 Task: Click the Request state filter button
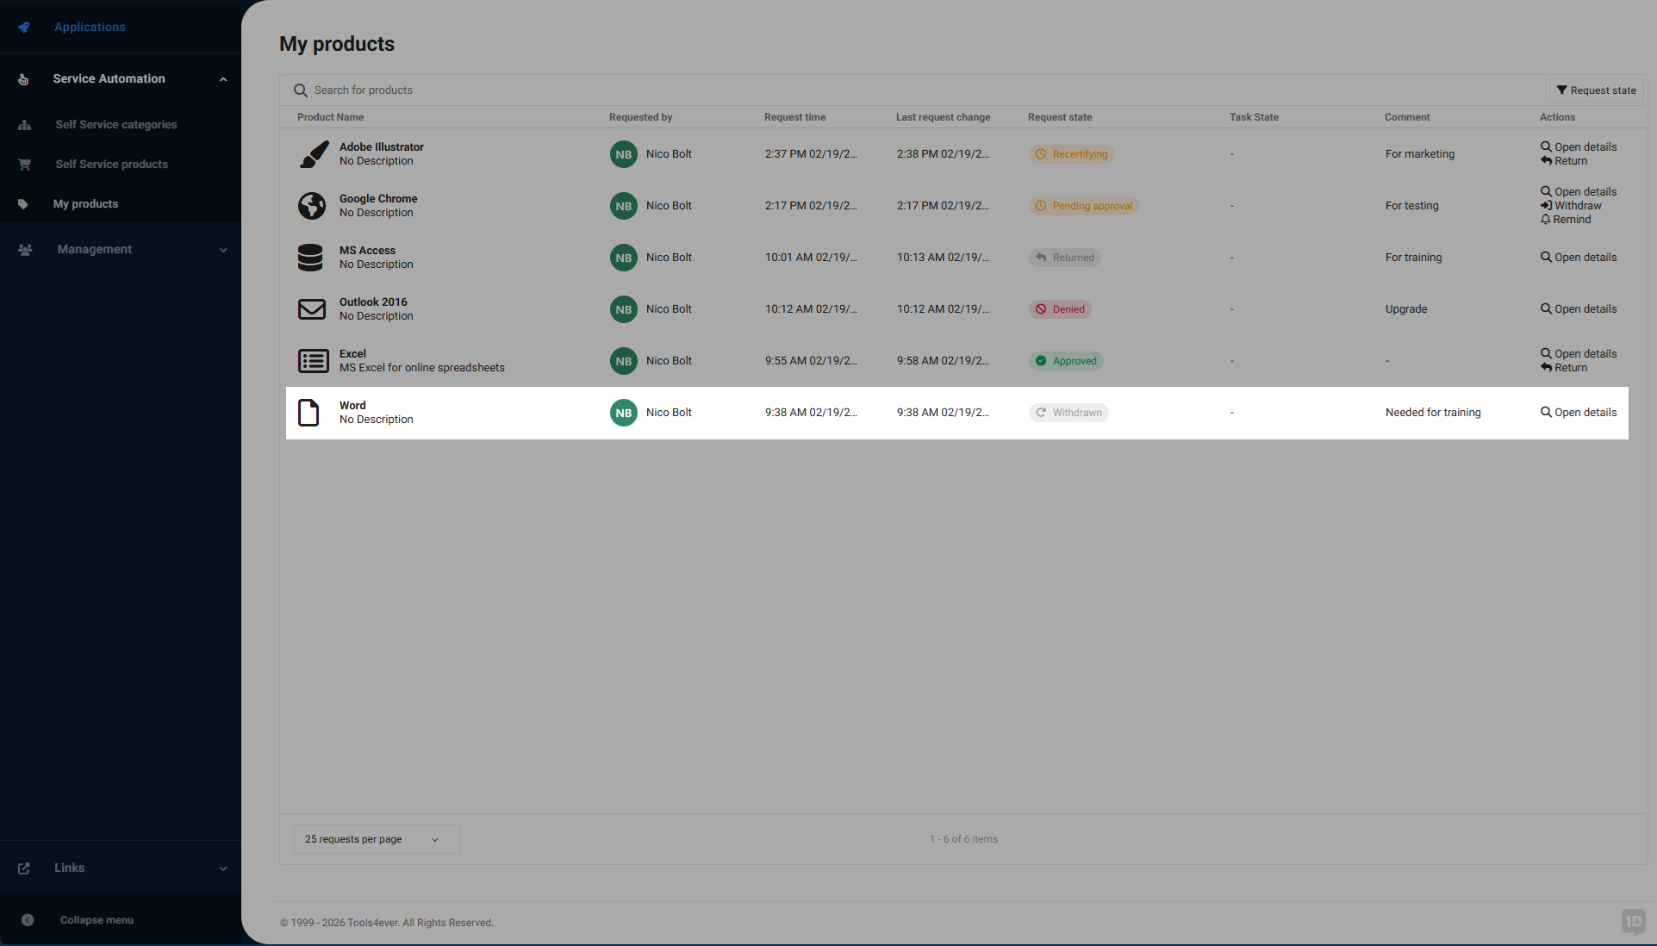pyautogui.click(x=1595, y=90)
